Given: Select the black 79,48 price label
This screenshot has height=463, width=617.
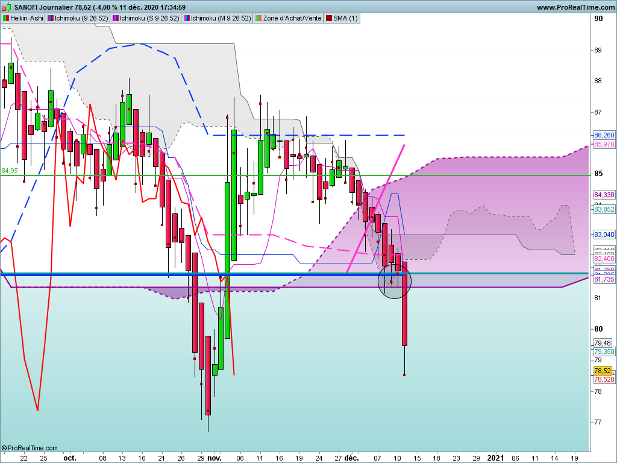Looking at the screenshot, I should pyautogui.click(x=603, y=343).
